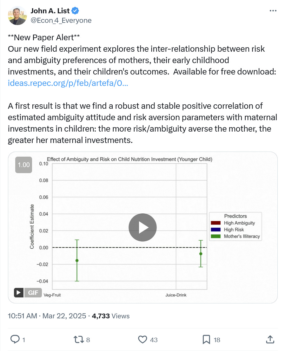Bookmark this post
This screenshot has height=351, width=285.
(x=206, y=339)
